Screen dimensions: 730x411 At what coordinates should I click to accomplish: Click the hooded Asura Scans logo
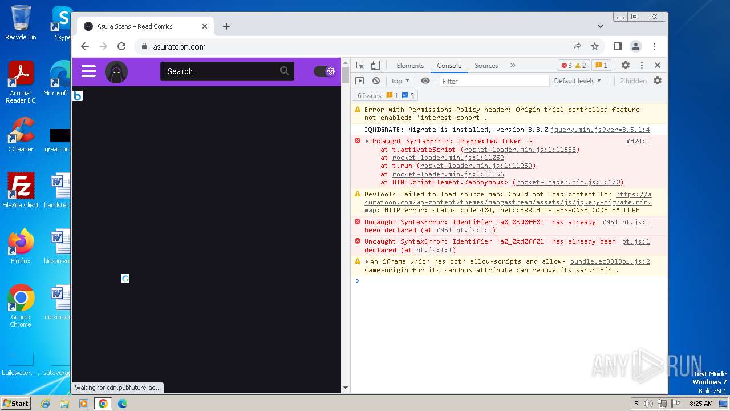coord(116,71)
